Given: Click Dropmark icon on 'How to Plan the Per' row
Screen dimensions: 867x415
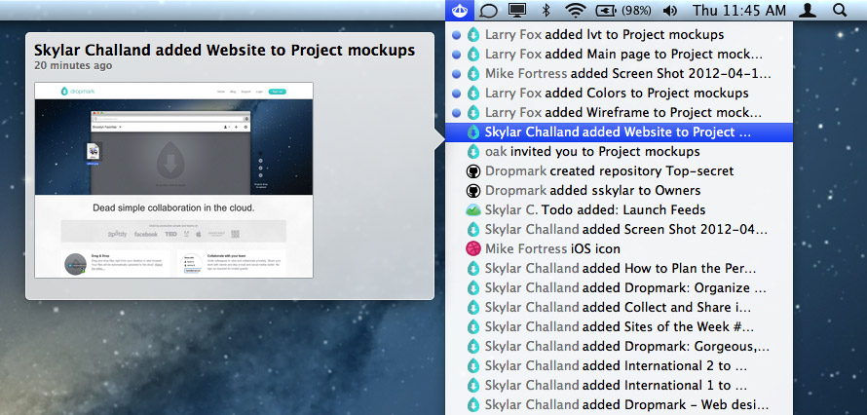Looking at the screenshot, I should point(472,269).
